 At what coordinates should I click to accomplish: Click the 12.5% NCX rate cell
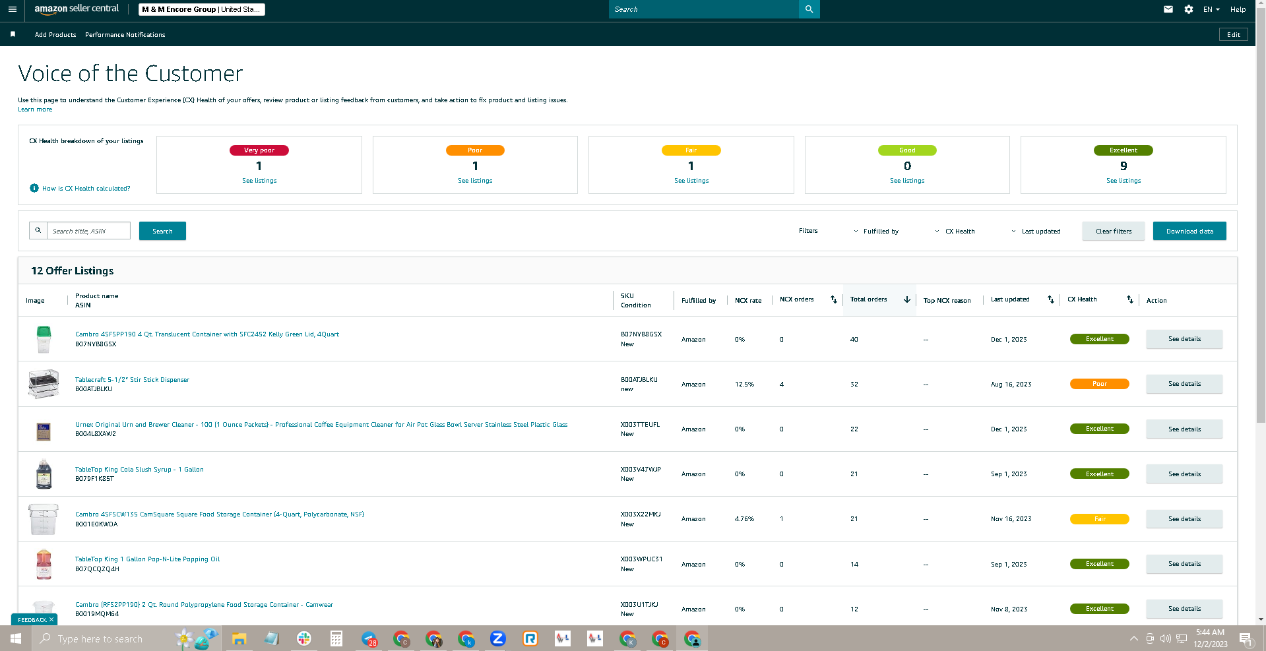pos(744,385)
